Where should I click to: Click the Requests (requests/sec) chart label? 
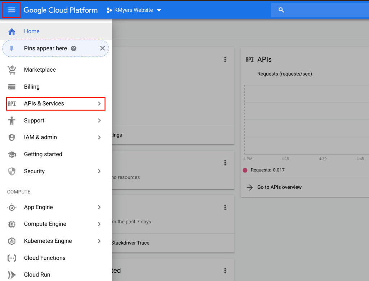click(285, 74)
